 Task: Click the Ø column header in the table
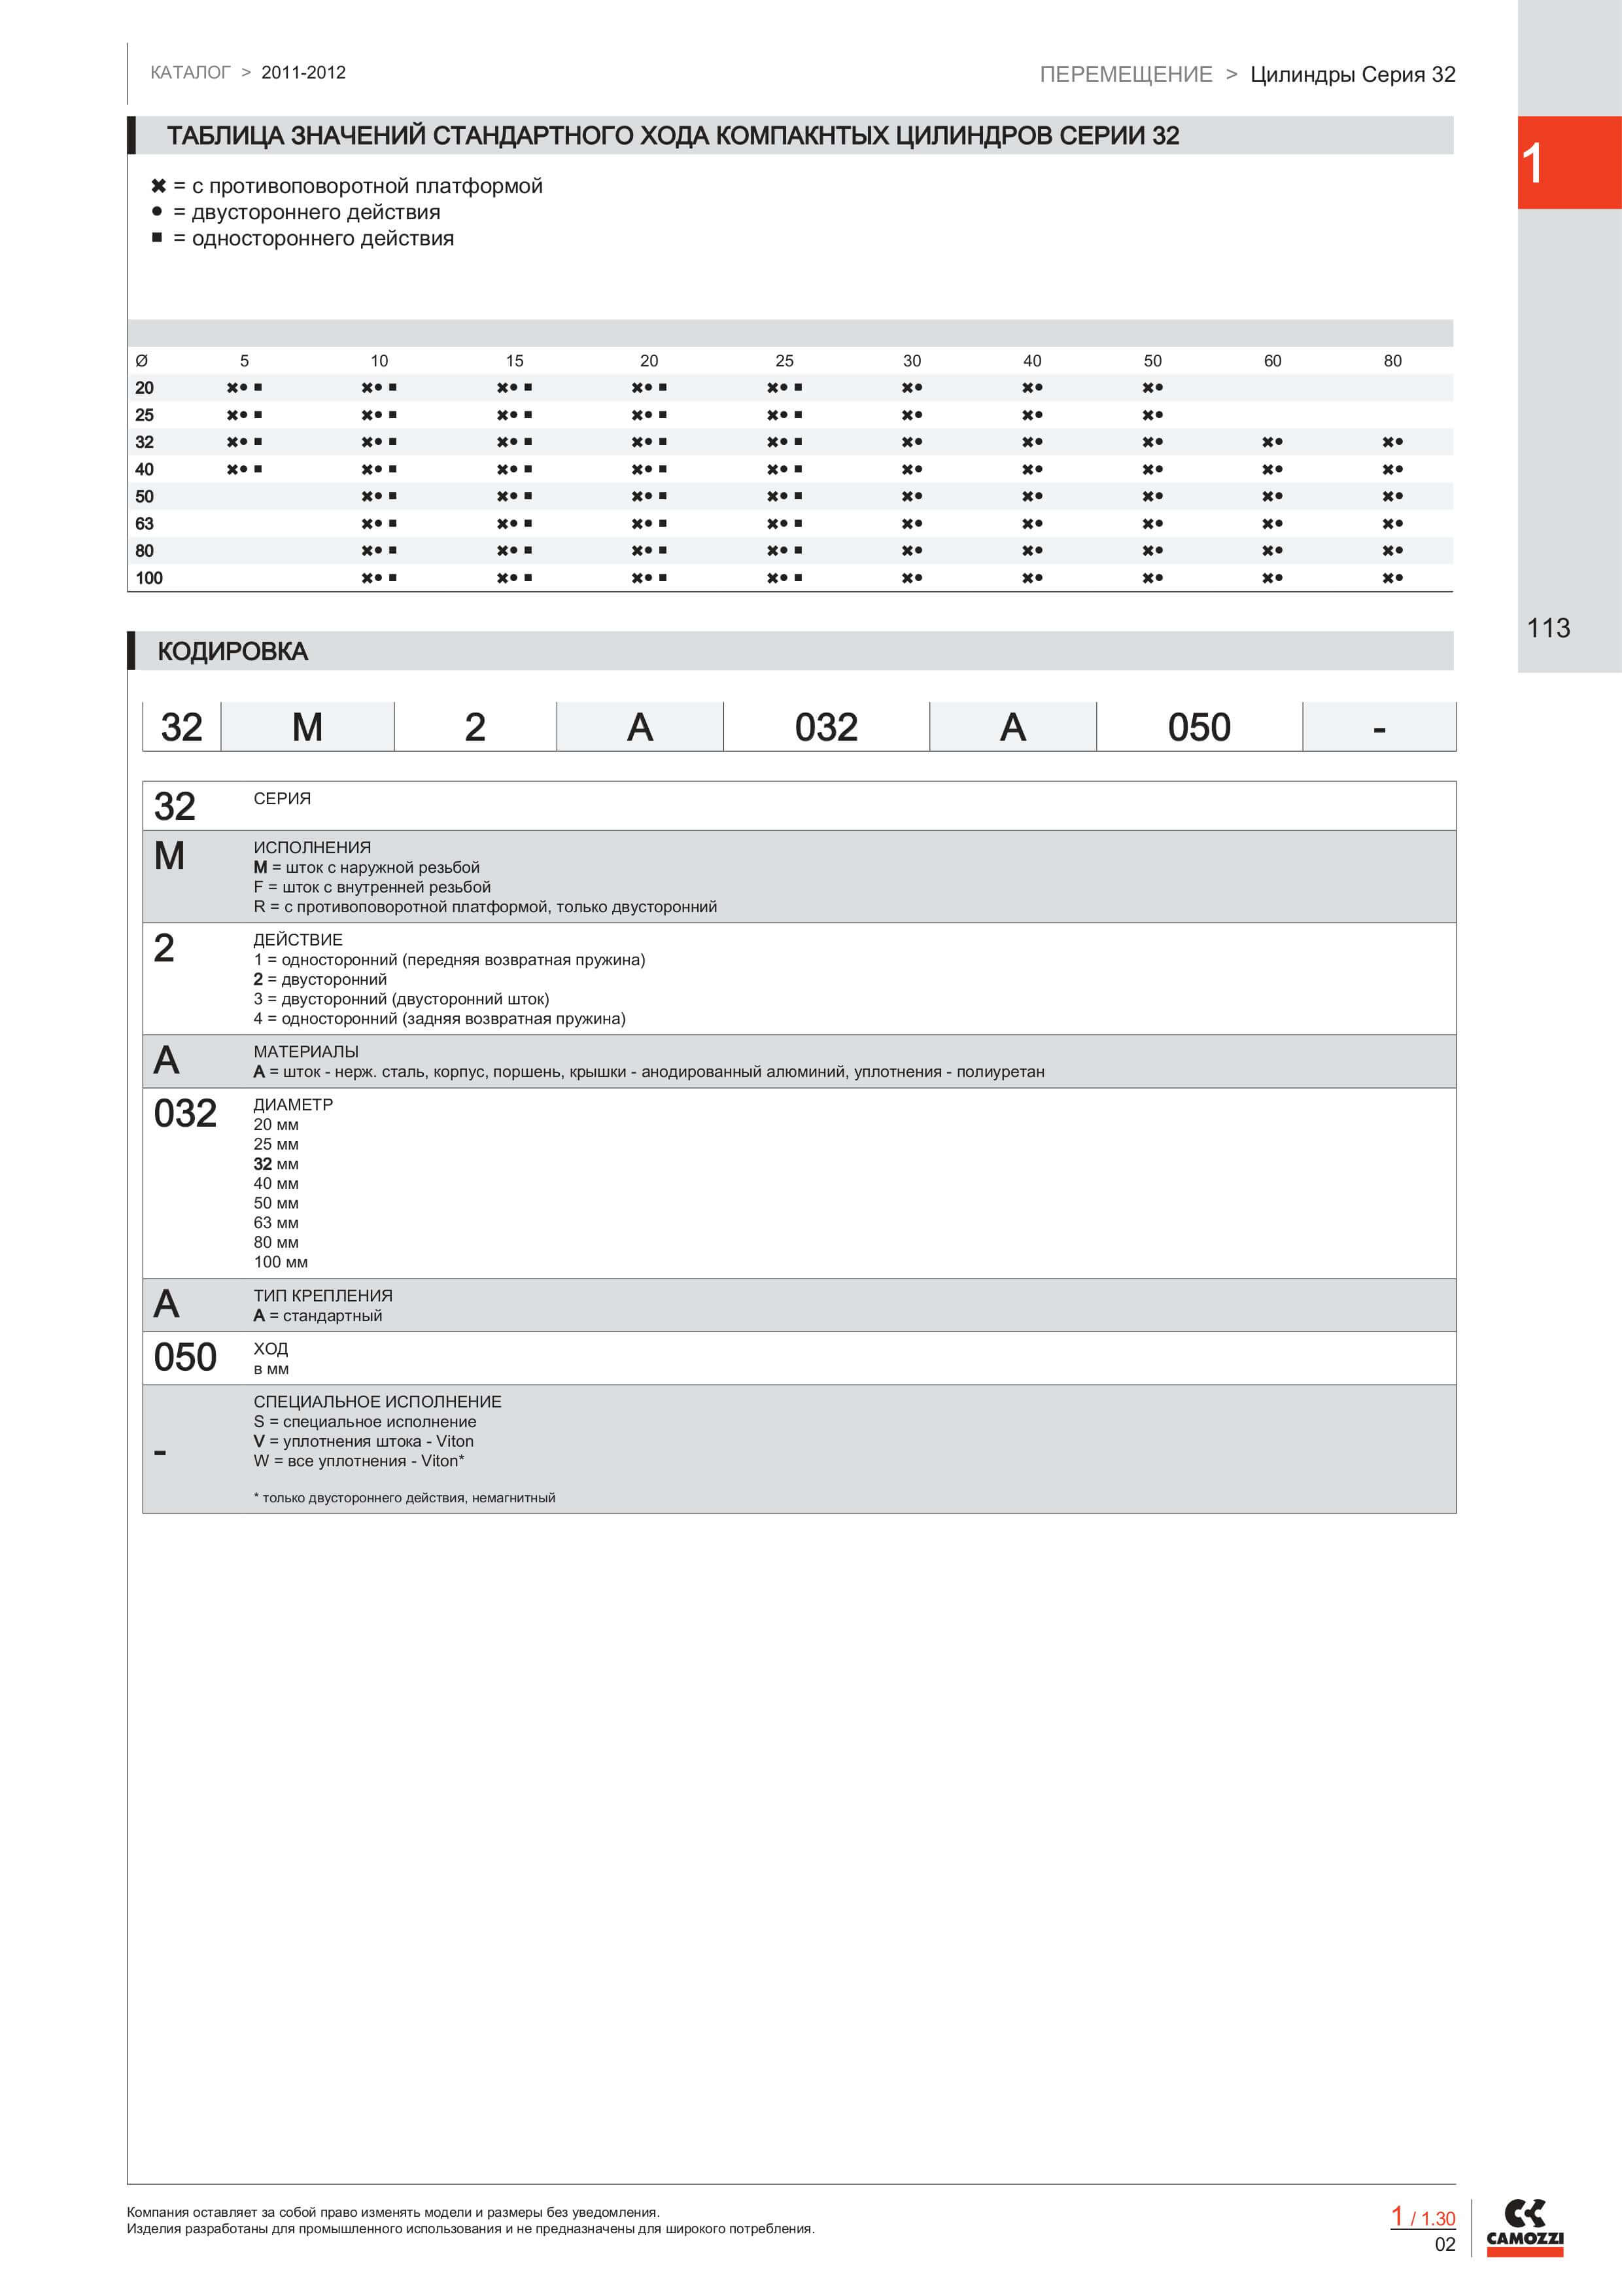(x=141, y=361)
